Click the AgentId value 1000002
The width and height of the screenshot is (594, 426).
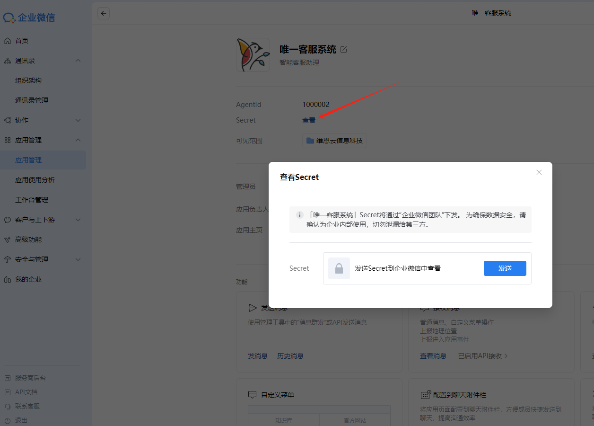pyautogui.click(x=316, y=105)
